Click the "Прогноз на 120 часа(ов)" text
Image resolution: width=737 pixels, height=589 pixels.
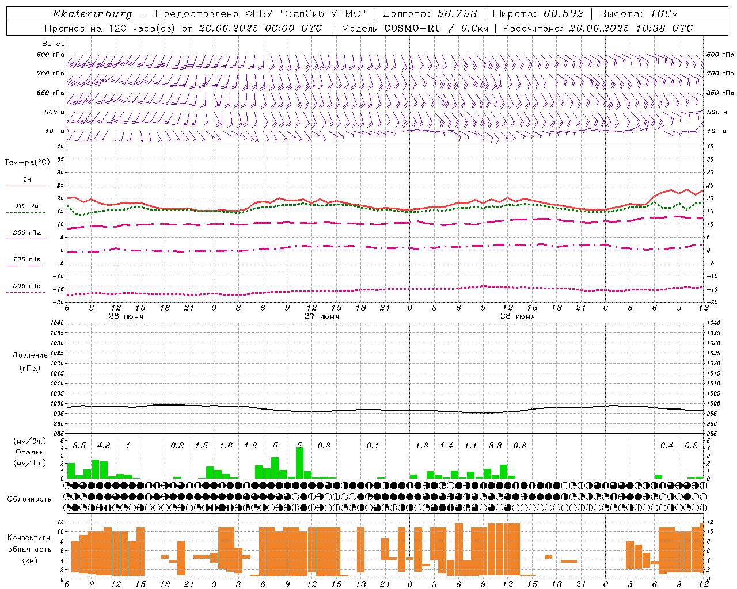[x=111, y=28]
